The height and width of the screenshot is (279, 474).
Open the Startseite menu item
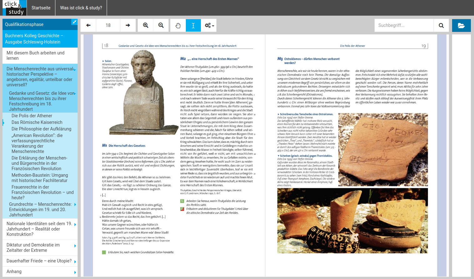41,8
